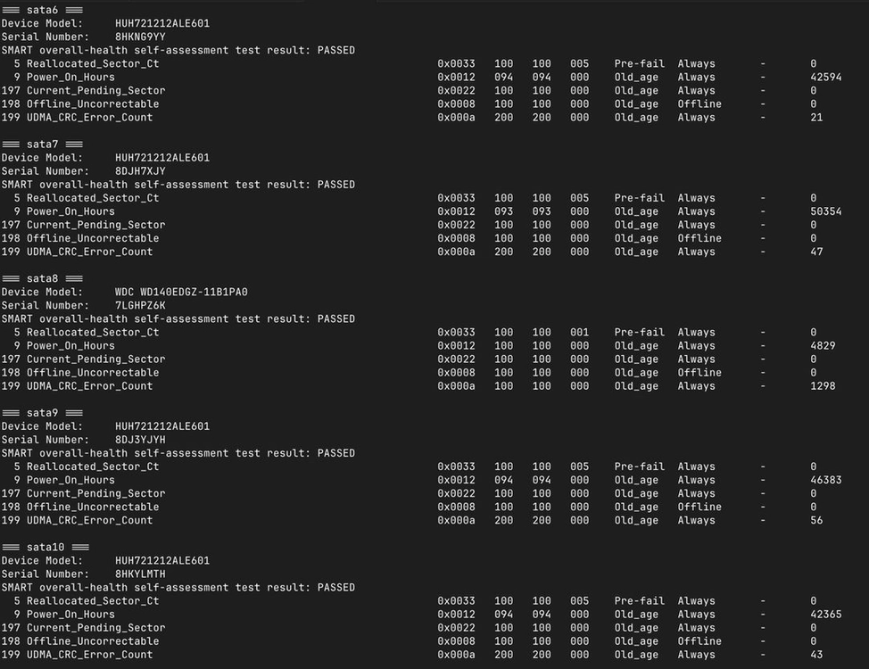Image resolution: width=869 pixels, height=669 pixels.
Task: Click the sata10 section header
Action: pyautogui.click(x=46, y=547)
